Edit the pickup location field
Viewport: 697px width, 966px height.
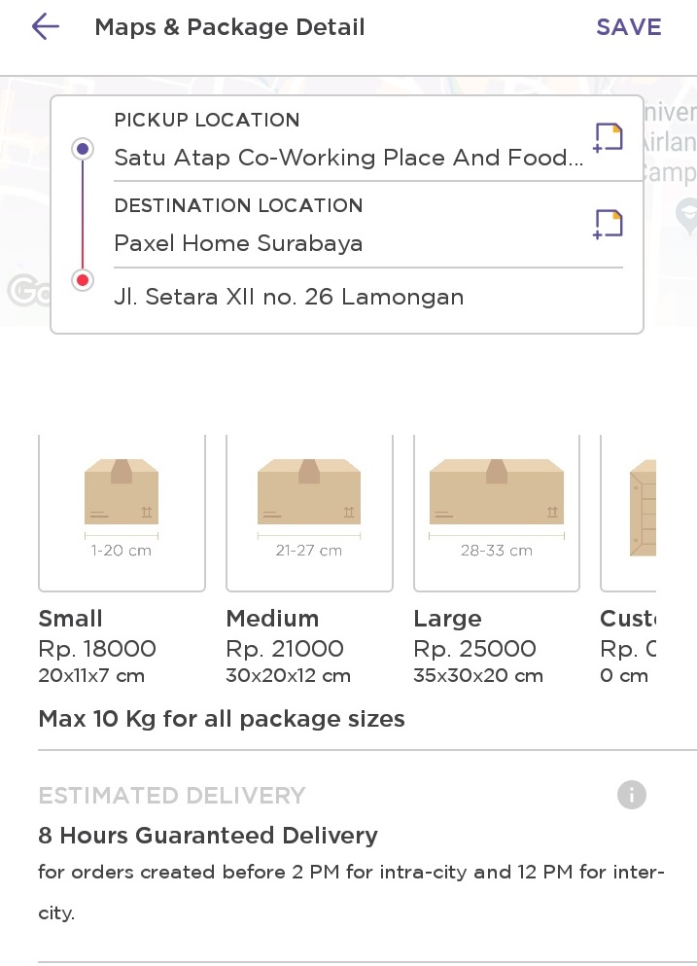pos(348,158)
